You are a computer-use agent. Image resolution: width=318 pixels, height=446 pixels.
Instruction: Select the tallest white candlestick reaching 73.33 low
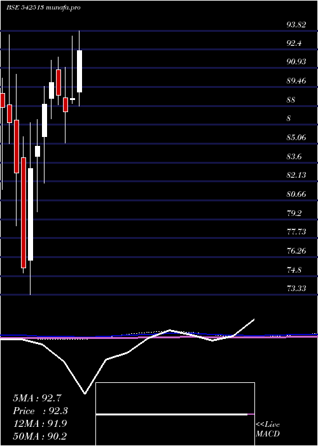point(30,214)
